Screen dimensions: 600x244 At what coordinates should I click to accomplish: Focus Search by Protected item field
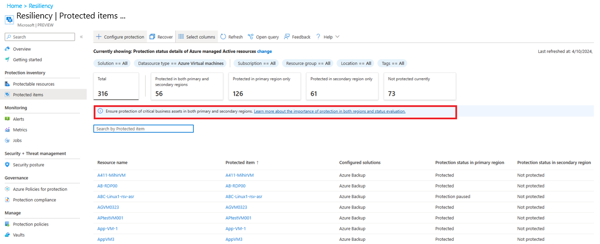coord(144,129)
